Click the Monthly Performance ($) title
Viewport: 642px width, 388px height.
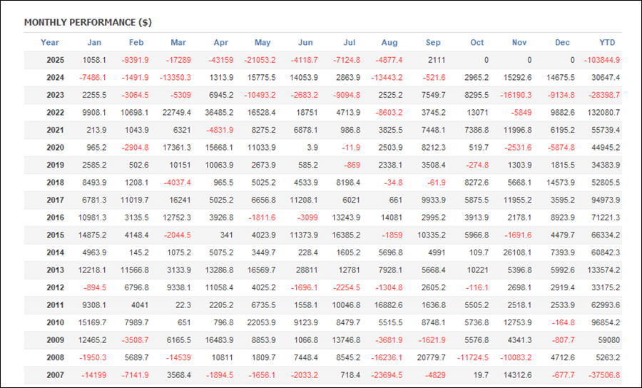point(88,22)
